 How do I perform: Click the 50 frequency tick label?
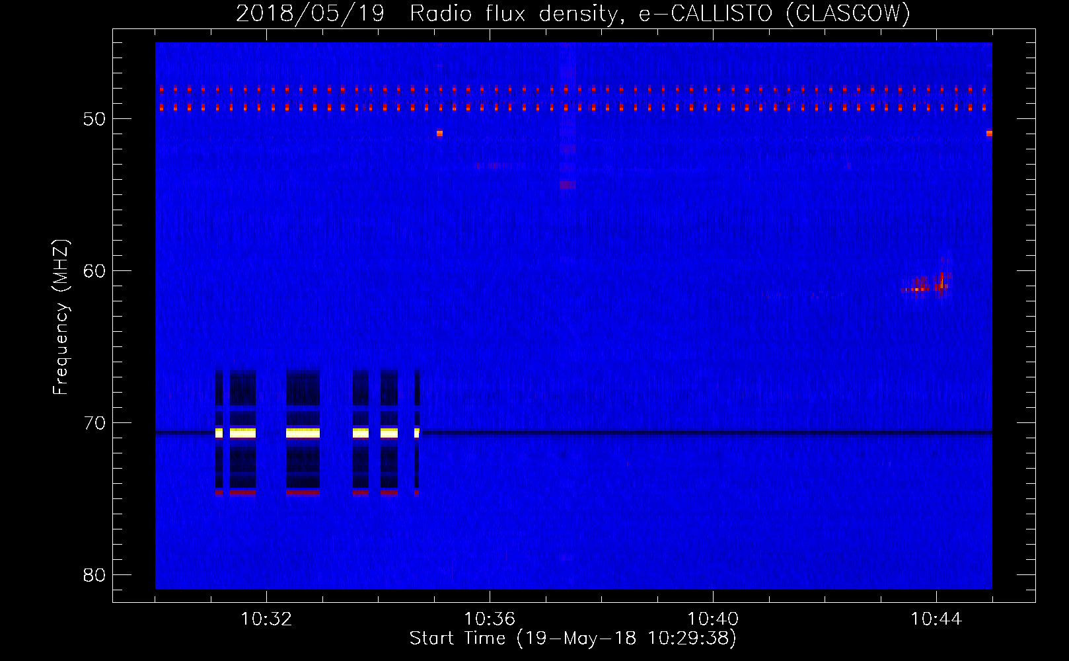[x=94, y=119]
